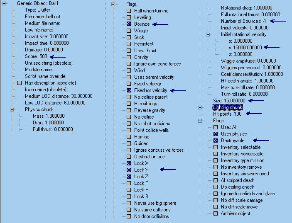Toggle the Lock Y checkbox

(129, 170)
